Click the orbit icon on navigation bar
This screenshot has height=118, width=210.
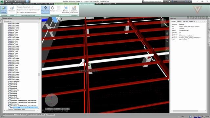click(x=167, y=49)
